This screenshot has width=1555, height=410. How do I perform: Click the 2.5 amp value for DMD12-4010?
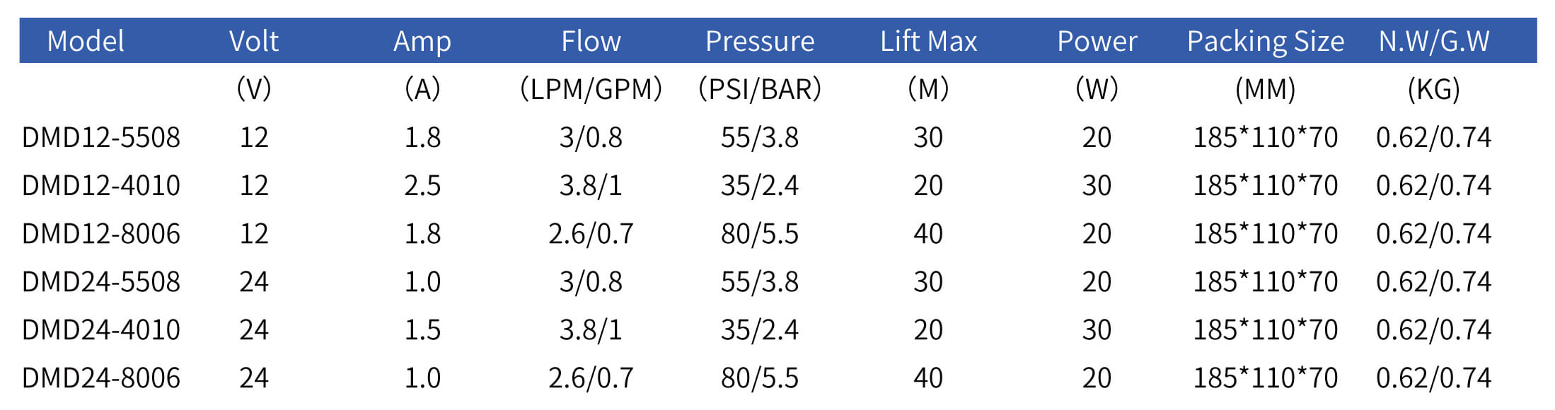[x=422, y=185]
